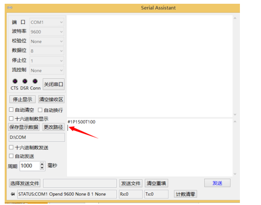The height and width of the screenshot is (205, 261).
Task: Click the title bar system menu icon
Action: tap(10, 8)
